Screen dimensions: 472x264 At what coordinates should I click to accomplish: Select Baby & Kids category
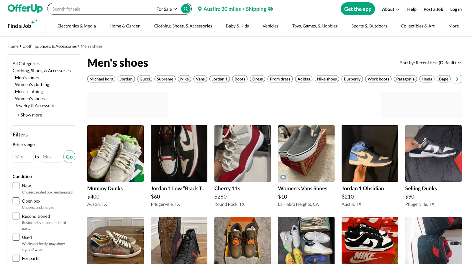click(237, 26)
